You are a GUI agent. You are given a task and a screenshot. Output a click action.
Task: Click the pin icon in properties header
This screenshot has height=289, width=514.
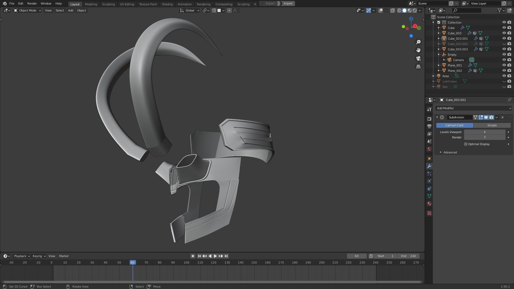tap(509, 100)
